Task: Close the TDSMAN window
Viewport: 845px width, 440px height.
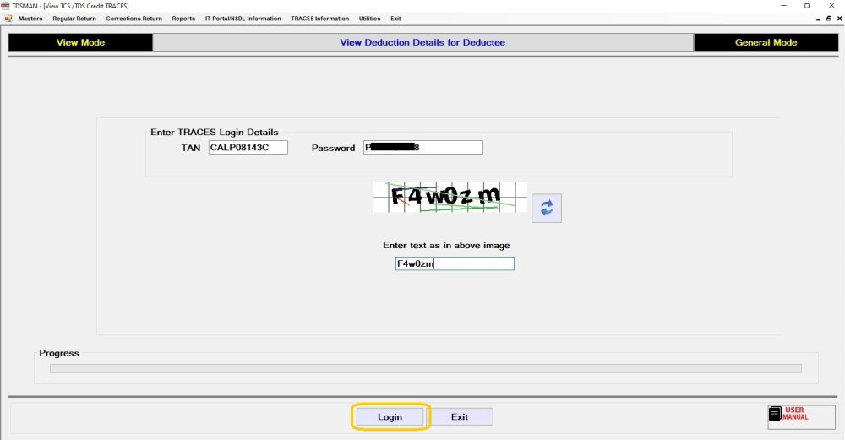Action: click(831, 5)
